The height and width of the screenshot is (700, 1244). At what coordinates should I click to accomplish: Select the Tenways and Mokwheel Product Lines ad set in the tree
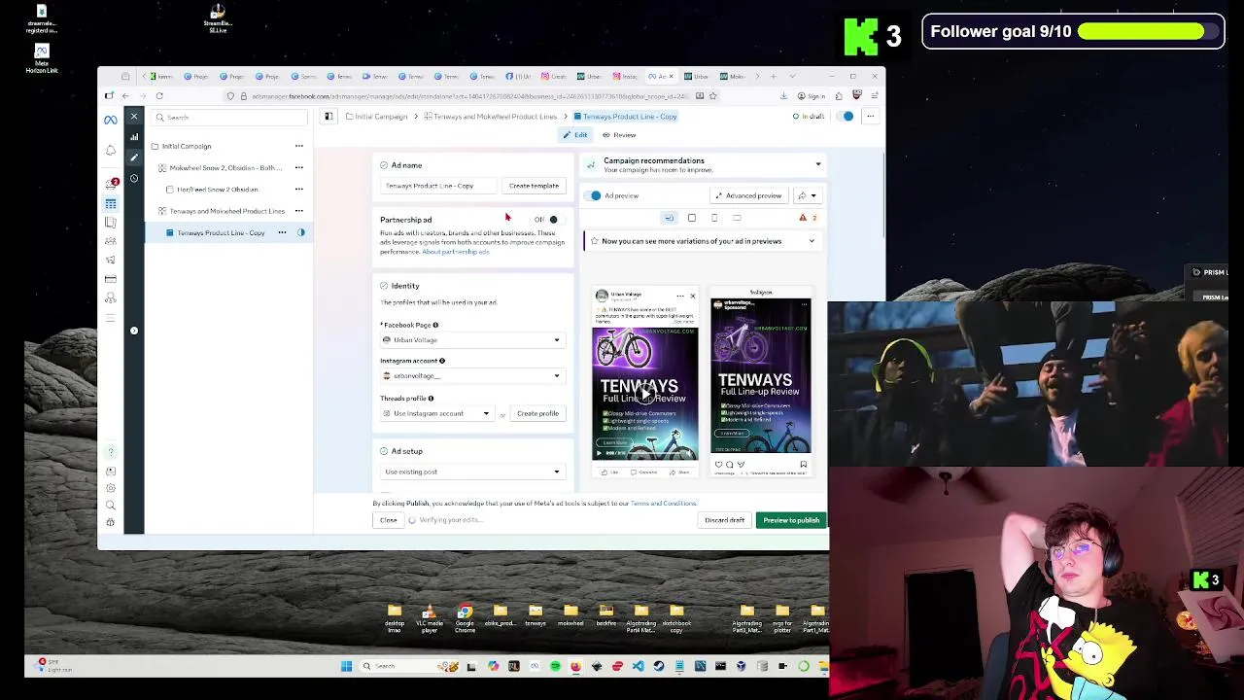pos(227,211)
